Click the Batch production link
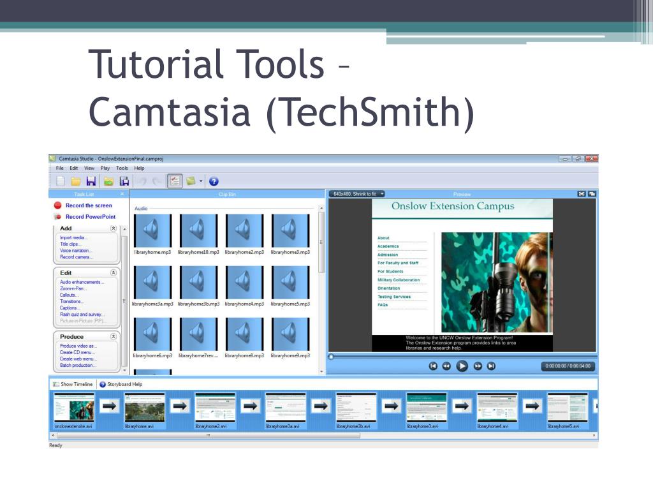 [x=78, y=366]
